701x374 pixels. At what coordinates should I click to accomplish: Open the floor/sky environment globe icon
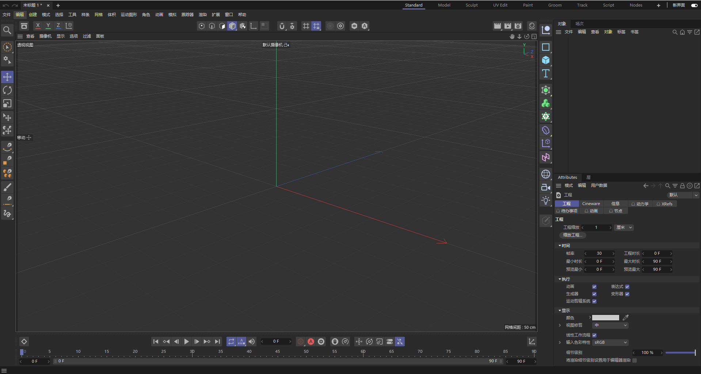pos(546,174)
